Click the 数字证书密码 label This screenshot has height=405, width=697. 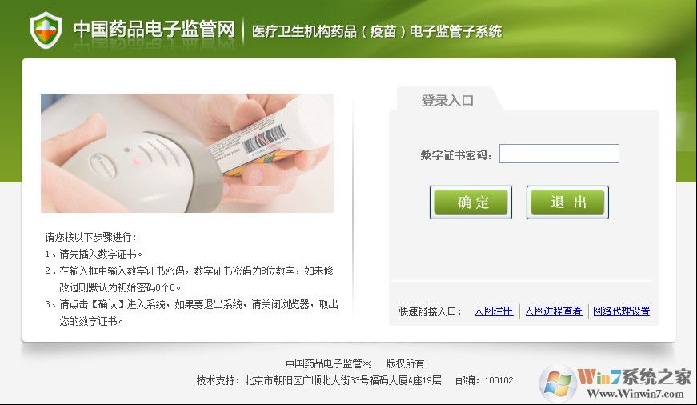(x=456, y=155)
